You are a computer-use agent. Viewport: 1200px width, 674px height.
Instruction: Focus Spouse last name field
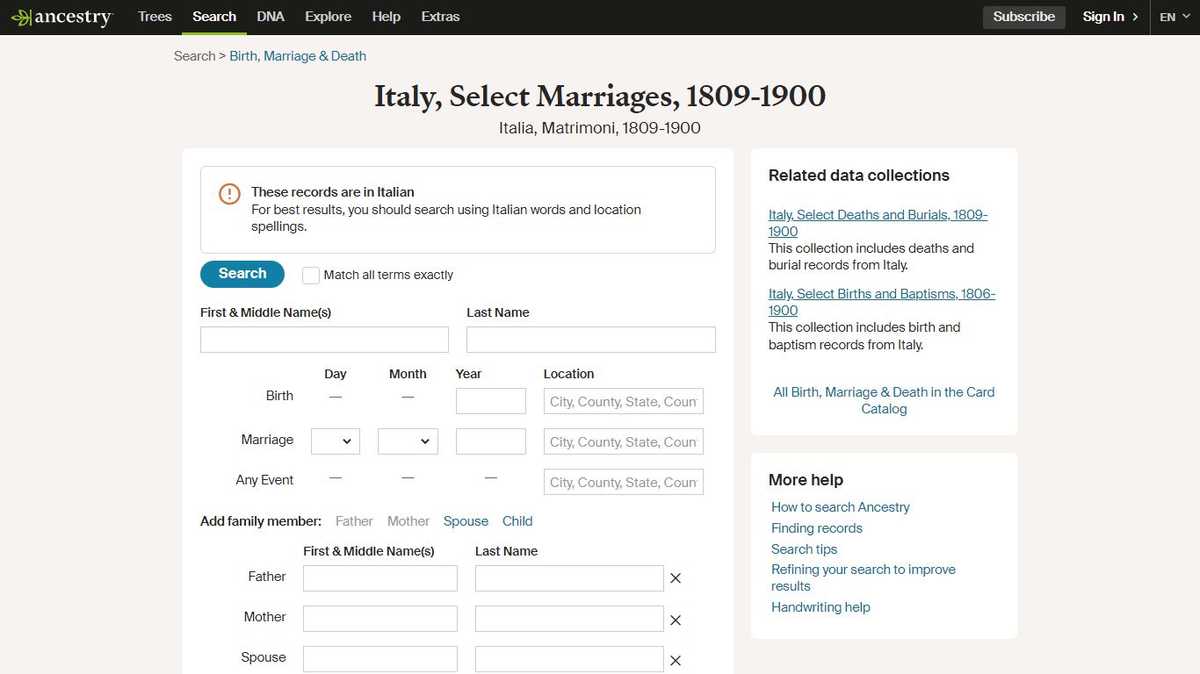point(569,659)
